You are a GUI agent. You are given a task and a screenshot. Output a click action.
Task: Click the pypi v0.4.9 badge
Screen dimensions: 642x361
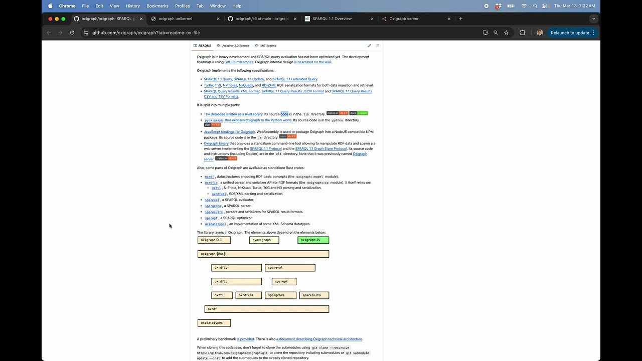coord(212,125)
